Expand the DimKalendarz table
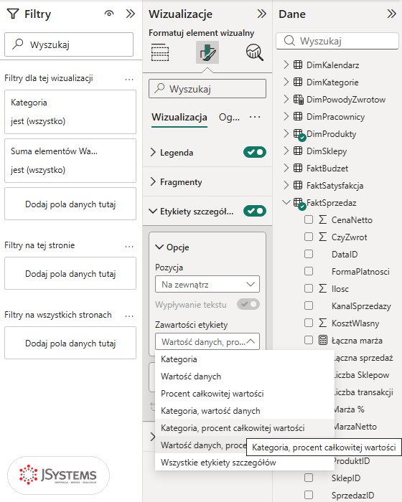The width and height of the screenshot is (402, 502). 286,65
